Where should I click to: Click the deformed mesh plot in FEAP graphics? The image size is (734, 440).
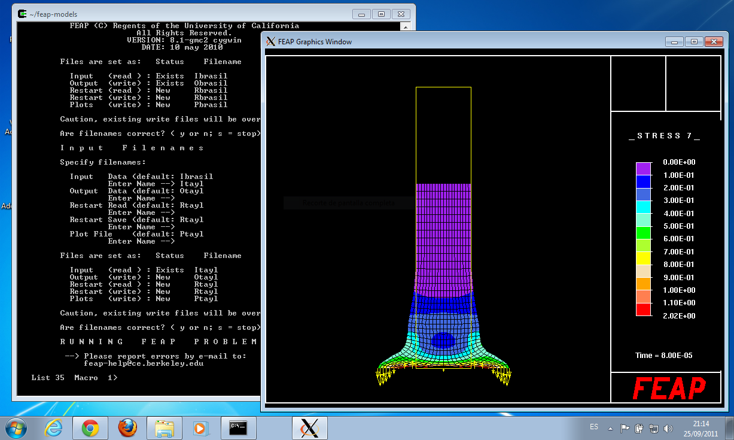[443, 284]
